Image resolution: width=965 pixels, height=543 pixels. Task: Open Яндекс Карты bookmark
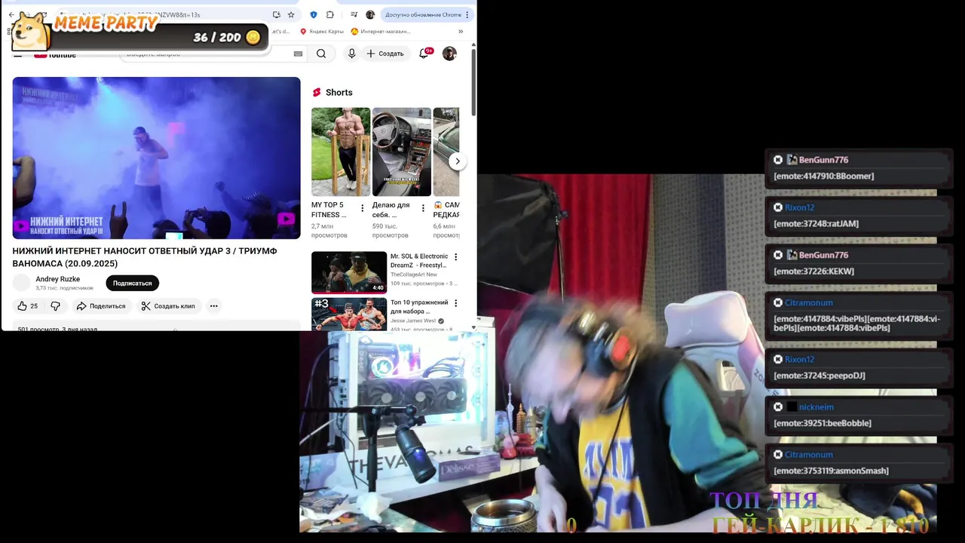322,32
